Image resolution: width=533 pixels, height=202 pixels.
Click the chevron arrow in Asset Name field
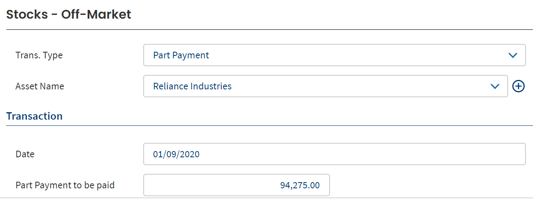(495, 86)
